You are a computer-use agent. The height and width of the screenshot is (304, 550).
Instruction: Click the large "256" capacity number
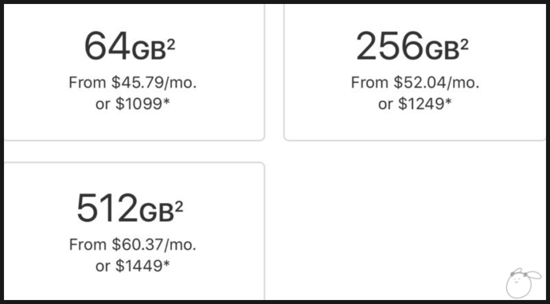[390, 47]
